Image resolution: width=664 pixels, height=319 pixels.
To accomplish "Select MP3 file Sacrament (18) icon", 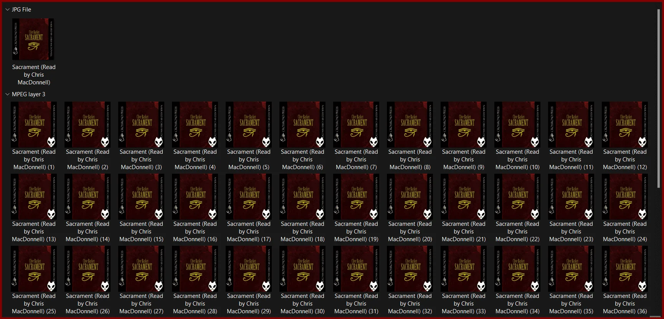I will click(302, 197).
